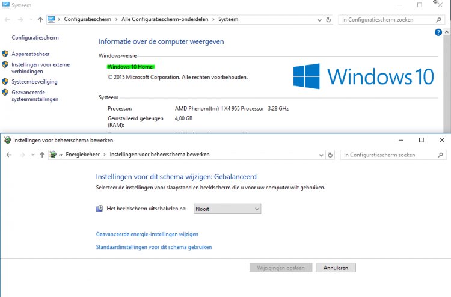The height and width of the screenshot is (297, 451).
Task: Click shield icon beside Instellingen voor externe verbindingen
Action: click(x=5, y=64)
